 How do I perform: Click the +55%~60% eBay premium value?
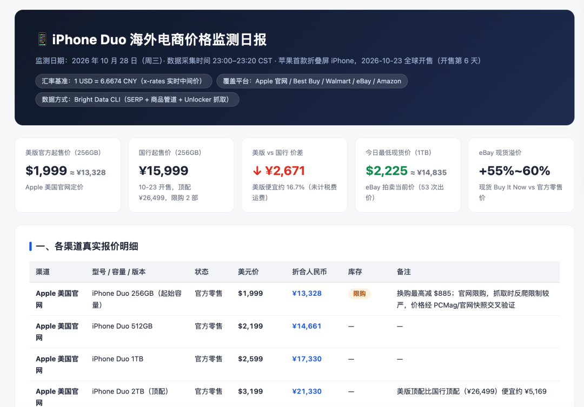click(514, 171)
